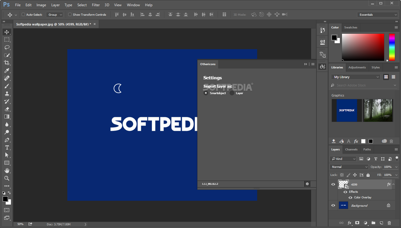
Task: Expand the Othericons panel double arrows
Action: pos(305,64)
